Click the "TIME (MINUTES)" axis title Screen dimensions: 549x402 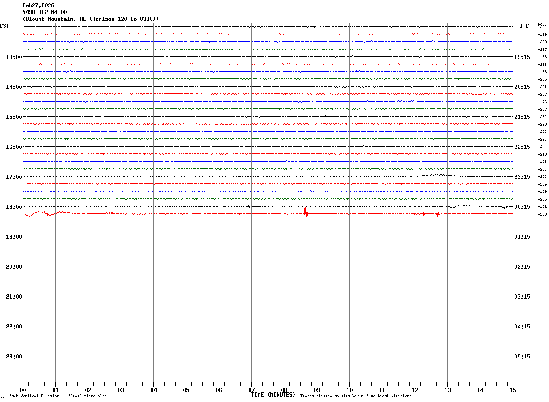(x=273, y=395)
